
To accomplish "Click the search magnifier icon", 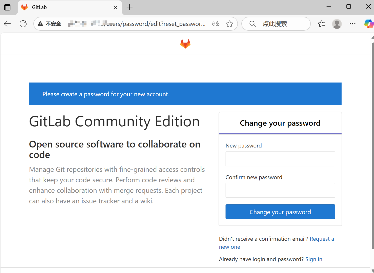I will pos(252,24).
